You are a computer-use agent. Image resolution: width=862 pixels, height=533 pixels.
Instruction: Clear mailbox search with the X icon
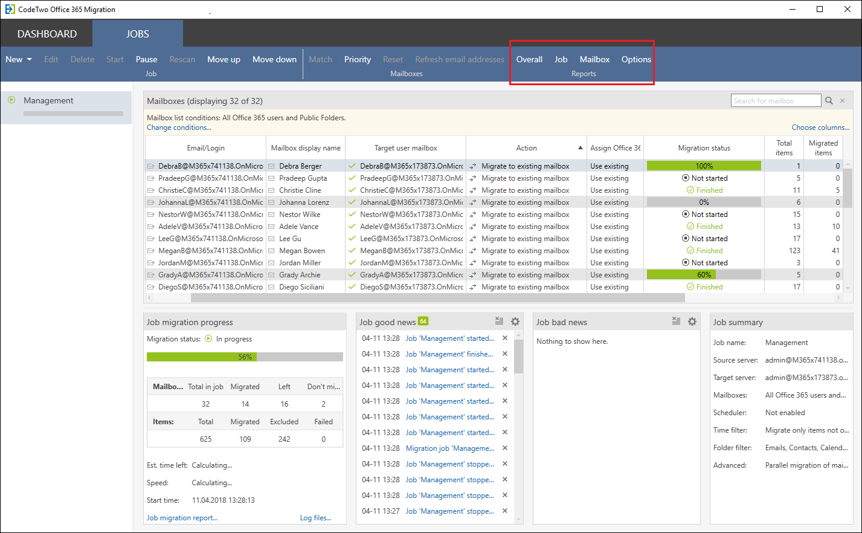pos(842,101)
